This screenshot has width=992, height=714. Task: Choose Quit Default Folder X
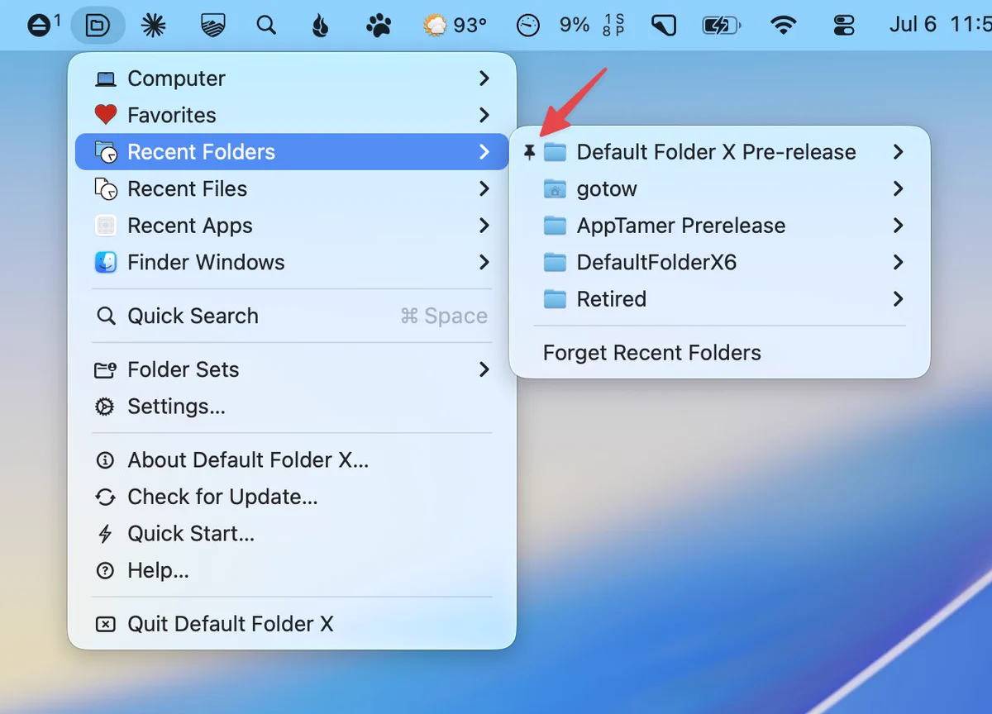point(292,624)
